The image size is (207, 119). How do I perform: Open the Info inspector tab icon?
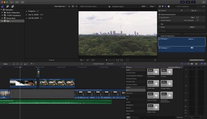point(169,6)
